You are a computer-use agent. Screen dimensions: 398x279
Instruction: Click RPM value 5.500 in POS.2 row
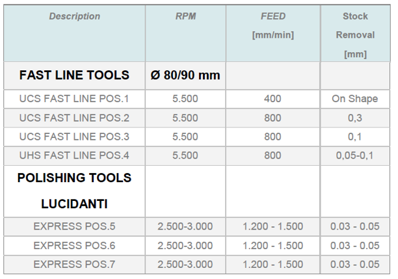pos(185,118)
